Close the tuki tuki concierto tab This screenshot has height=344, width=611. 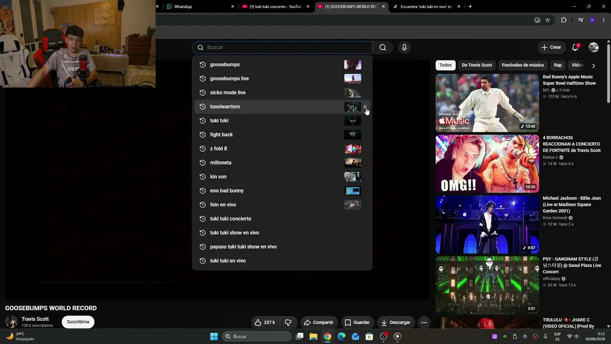(308, 7)
